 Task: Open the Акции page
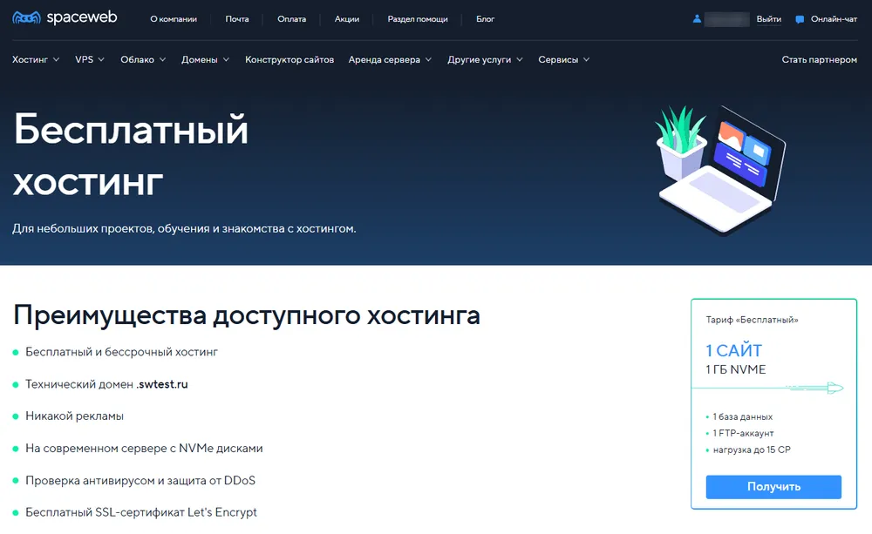pos(346,18)
